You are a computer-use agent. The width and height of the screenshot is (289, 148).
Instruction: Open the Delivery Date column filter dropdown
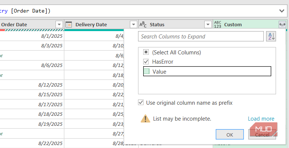pos(134,24)
